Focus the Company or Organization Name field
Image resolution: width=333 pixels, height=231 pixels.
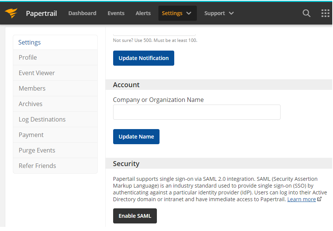[x=196, y=112]
